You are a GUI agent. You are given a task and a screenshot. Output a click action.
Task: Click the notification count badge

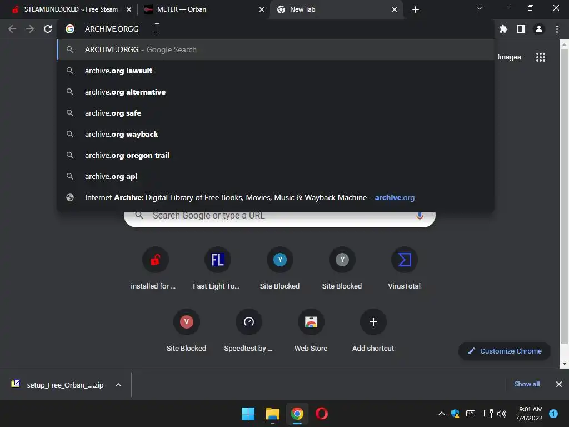(553, 414)
